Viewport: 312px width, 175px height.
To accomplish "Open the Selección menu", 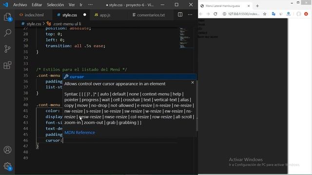I will tap(55, 4).
